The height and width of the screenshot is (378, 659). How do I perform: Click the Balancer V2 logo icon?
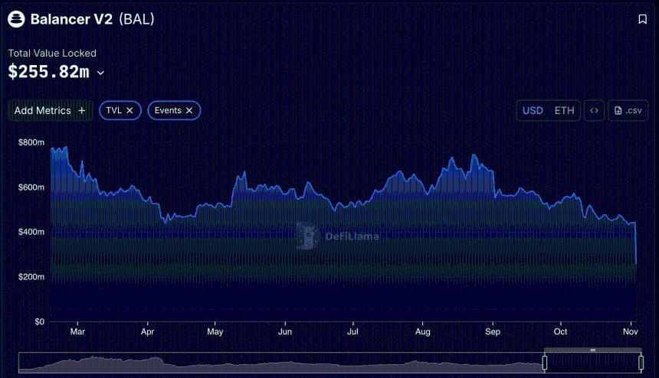click(16, 19)
